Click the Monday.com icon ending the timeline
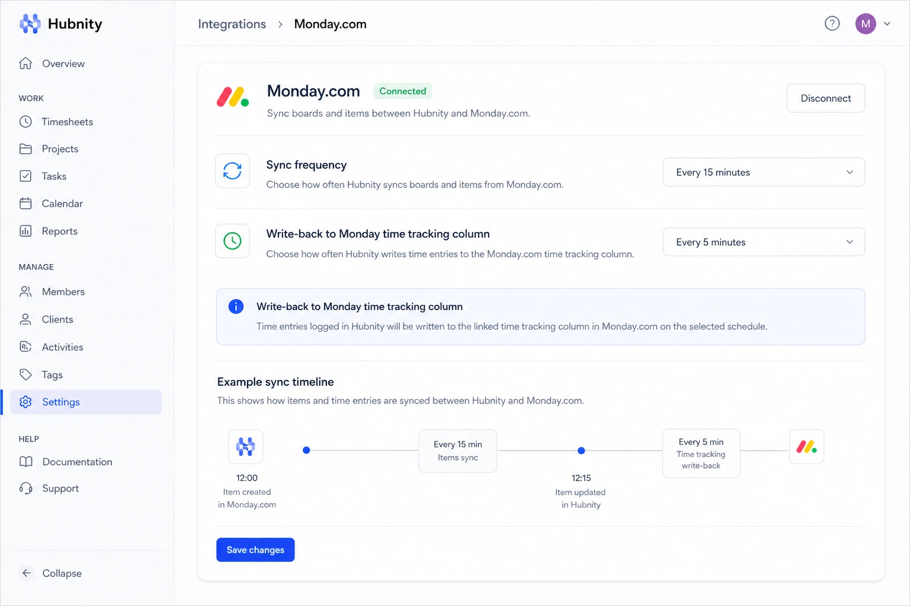 (x=807, y=446)
